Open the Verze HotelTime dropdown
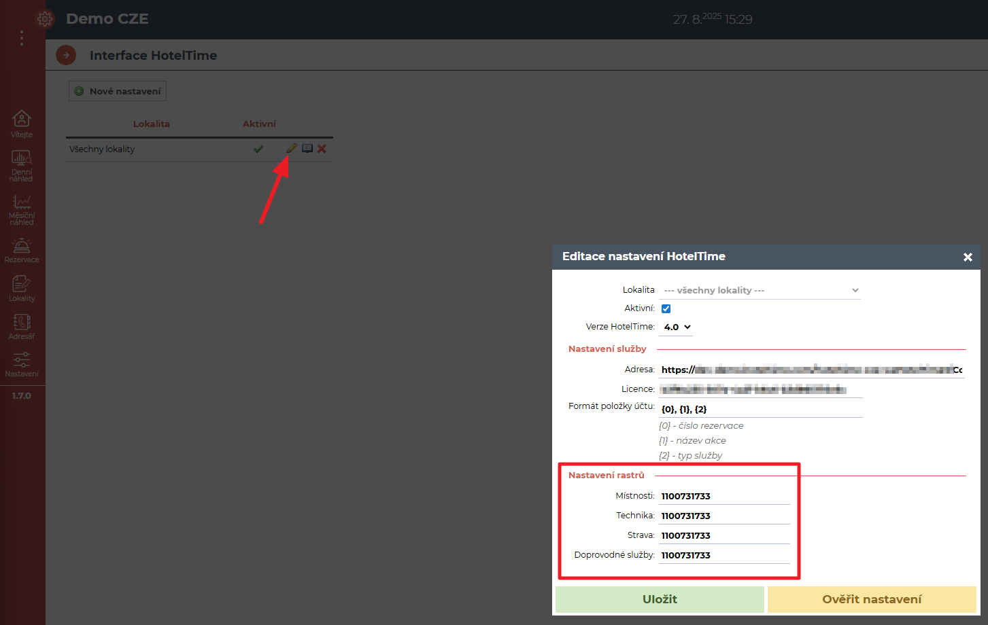This screenshot has width=988, height=625. [677, 327]
